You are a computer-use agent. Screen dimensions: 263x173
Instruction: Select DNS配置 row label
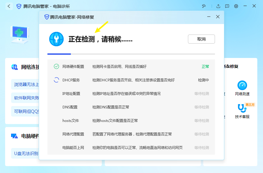pos(70,107)
